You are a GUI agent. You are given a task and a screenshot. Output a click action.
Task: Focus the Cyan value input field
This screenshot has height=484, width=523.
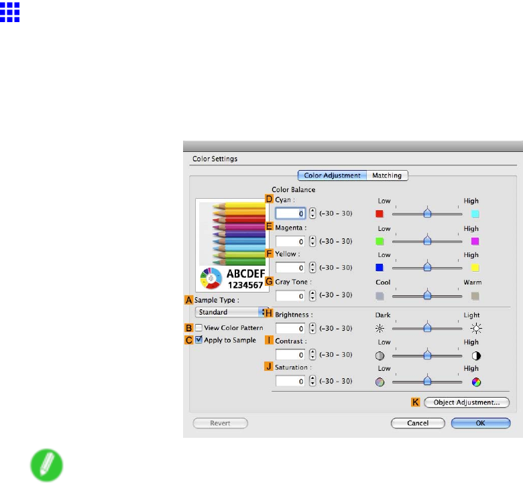coord(290,214)
